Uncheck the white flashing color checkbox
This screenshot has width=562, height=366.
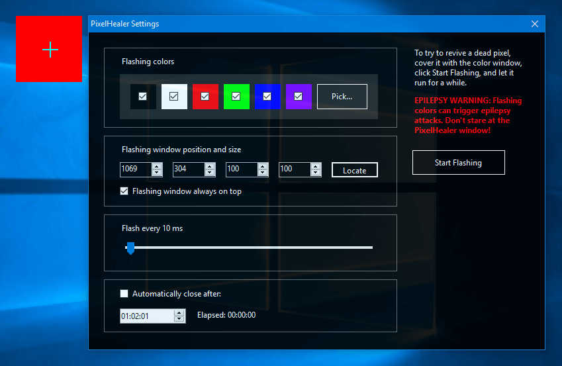coord(174,97)
